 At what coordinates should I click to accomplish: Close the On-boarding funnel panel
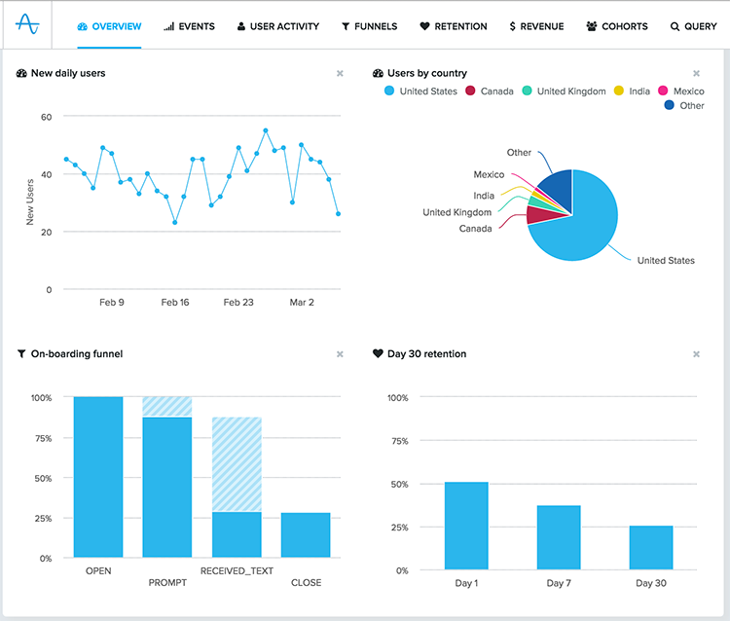point(340,354)
